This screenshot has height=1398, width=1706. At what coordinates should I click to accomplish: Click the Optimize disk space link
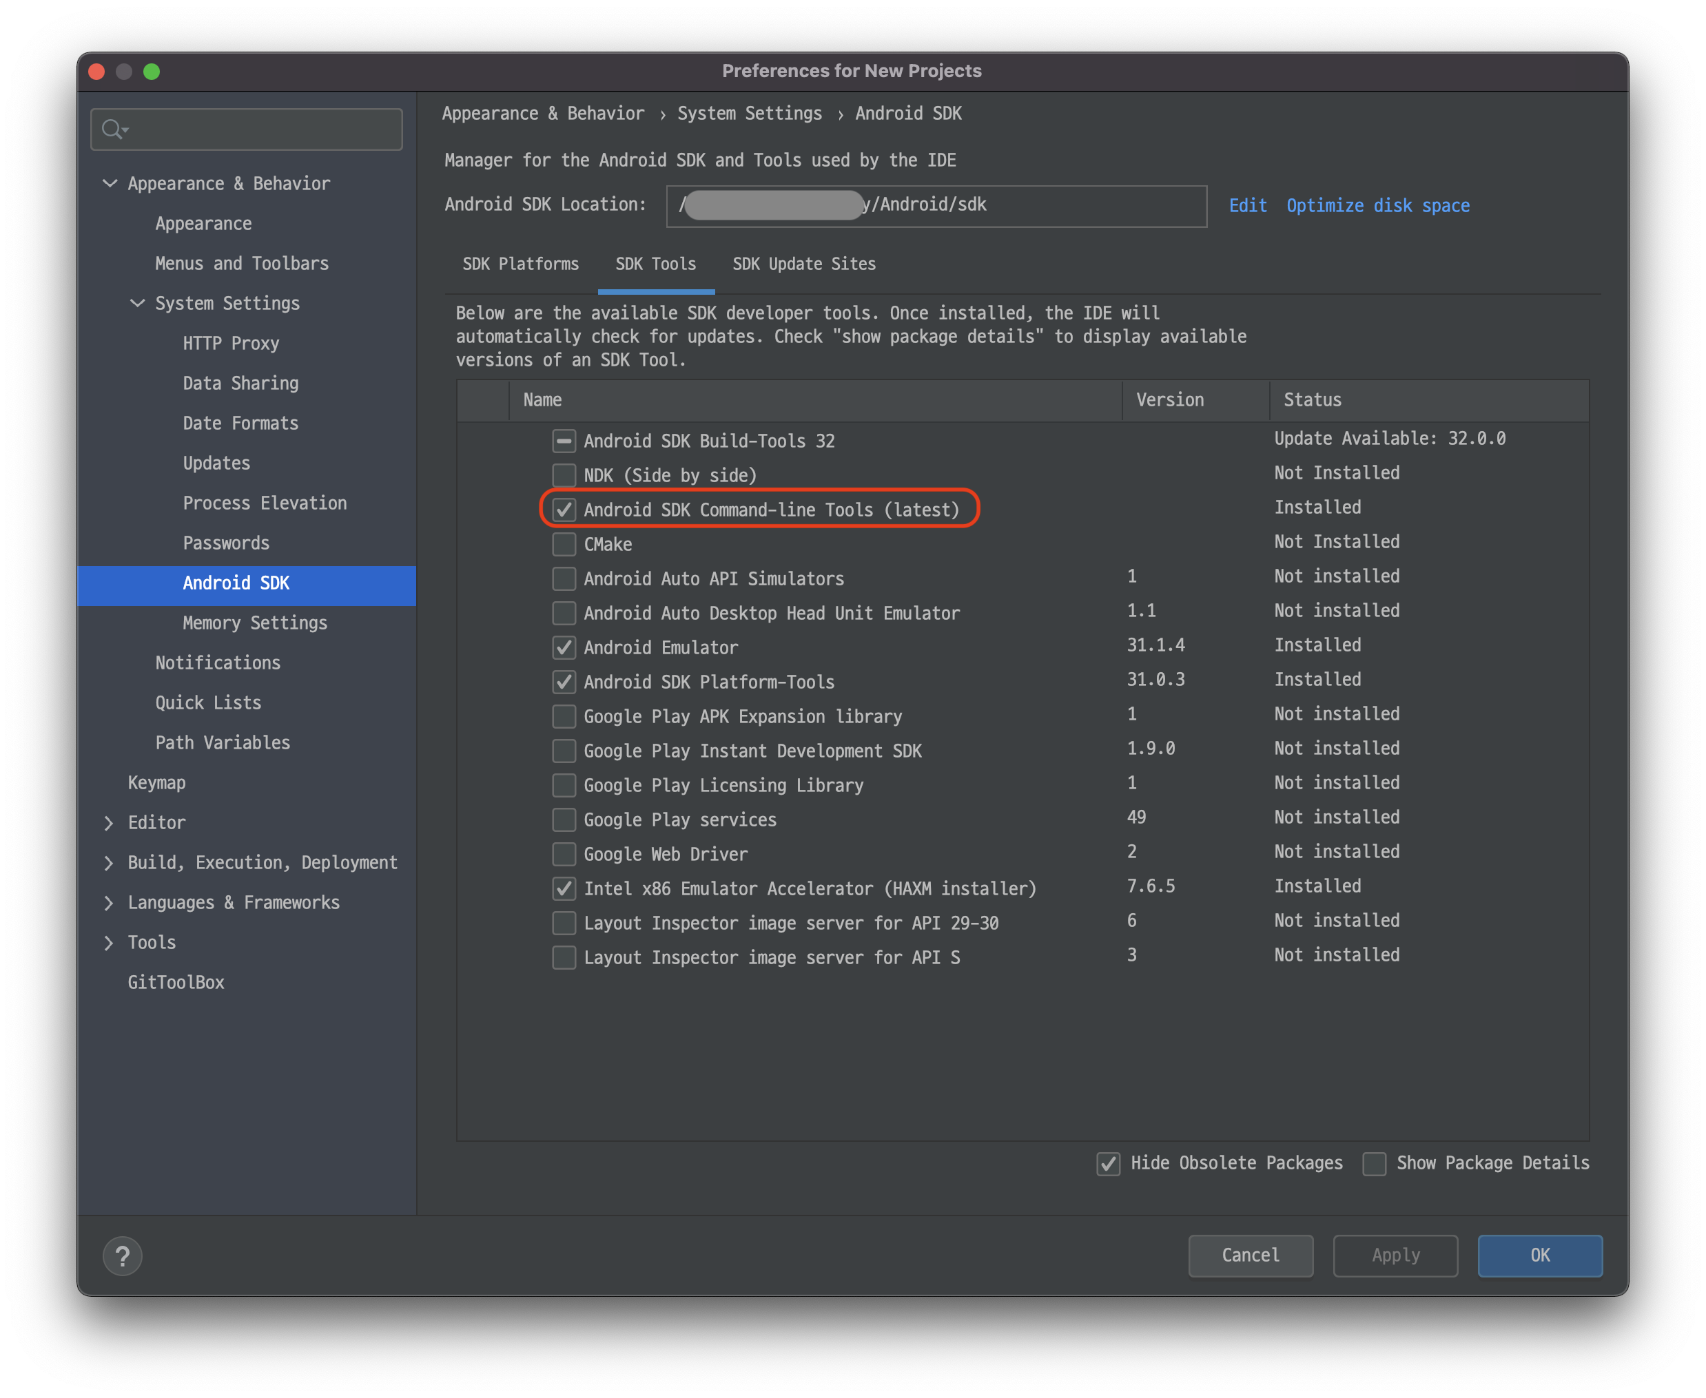coord(1377,205)
